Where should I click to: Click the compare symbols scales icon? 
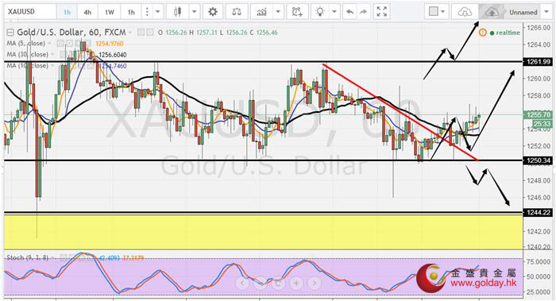(x=236, y=12)
